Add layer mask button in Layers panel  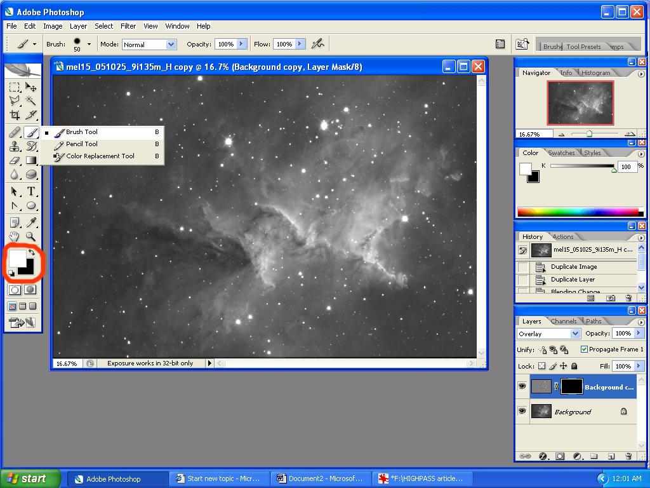[x=560, y=456]
